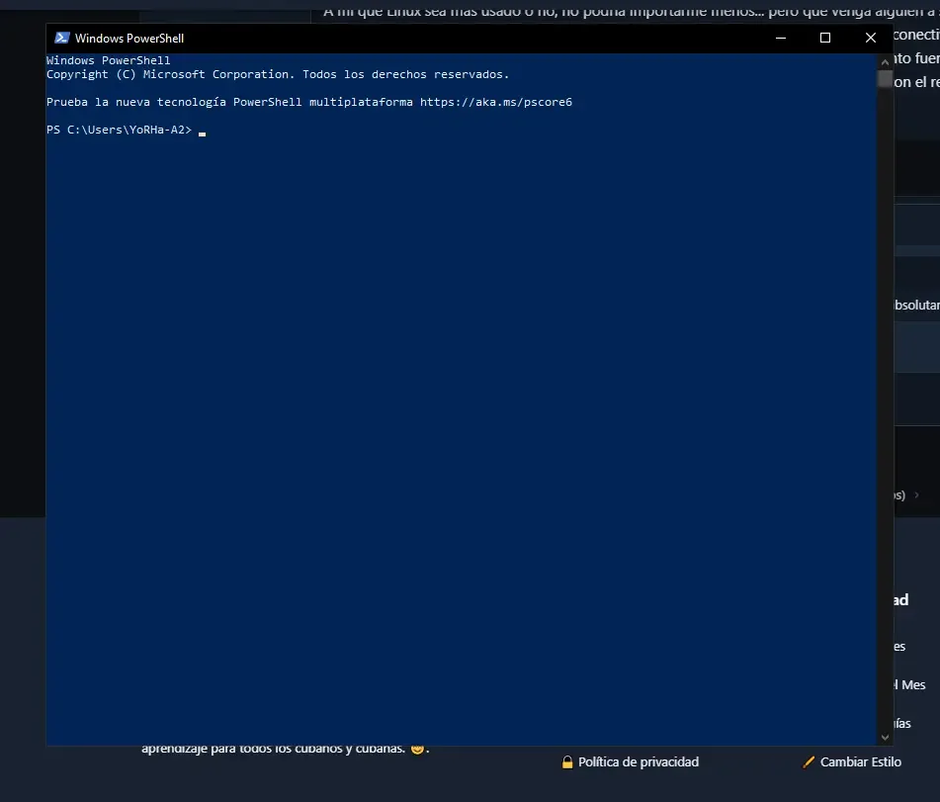Click the scrollbar down arrow in PowerShell

tap(885, 737)
